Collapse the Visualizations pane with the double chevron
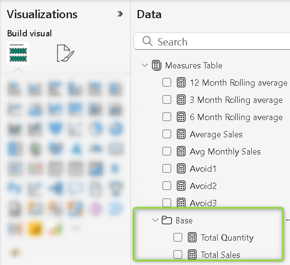Image resolution: width=290 pixels, height=265 pixels. 120,14
